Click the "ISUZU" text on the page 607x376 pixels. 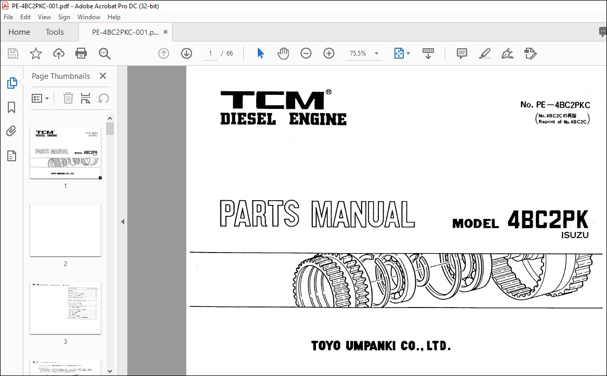(575, 235)
